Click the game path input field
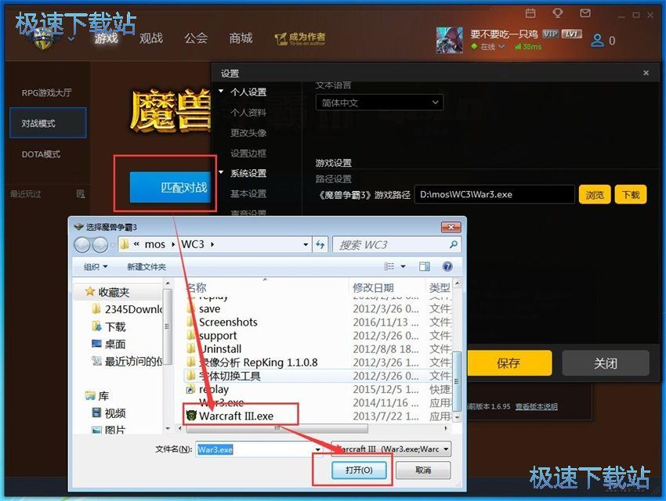Image resolution: width=666 pixels, height=501 pixels. (x=494, y=195)
